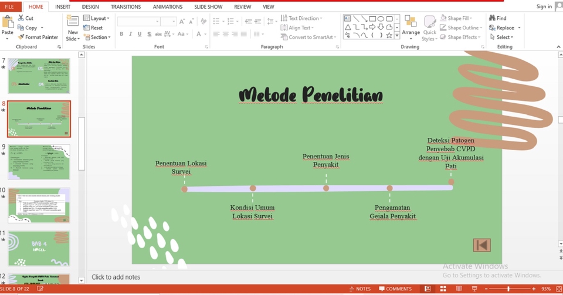Toggle Italic formatting

[130, 34]
